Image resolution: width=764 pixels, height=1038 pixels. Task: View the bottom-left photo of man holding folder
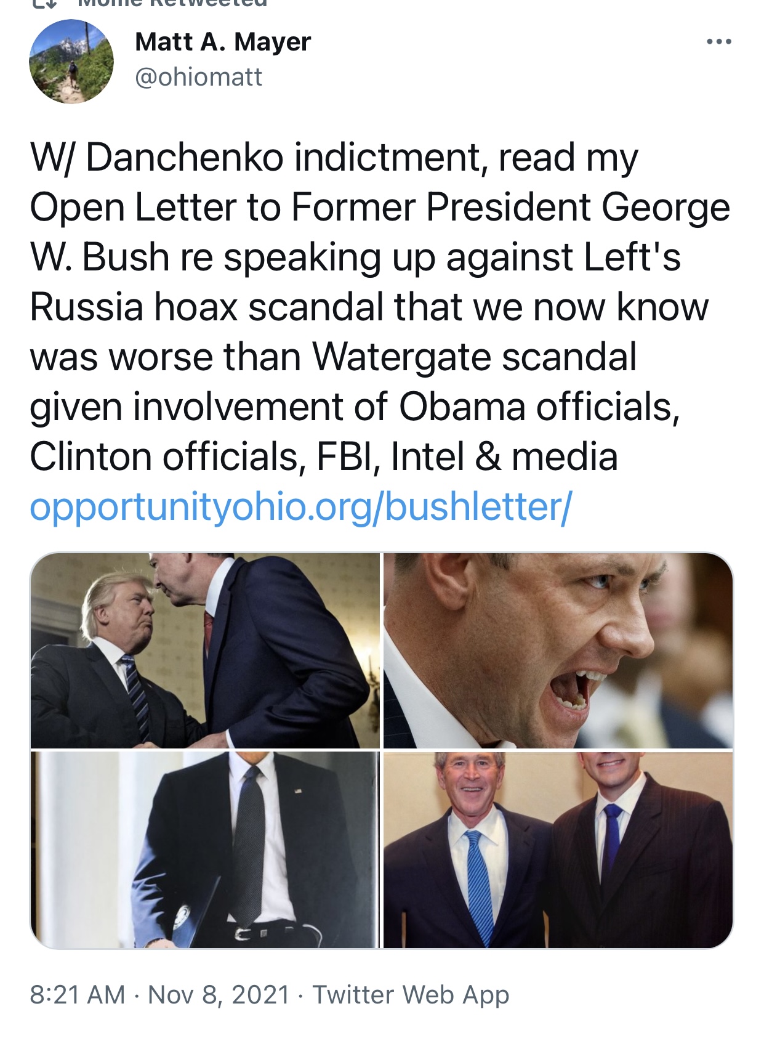coord(205,849)
